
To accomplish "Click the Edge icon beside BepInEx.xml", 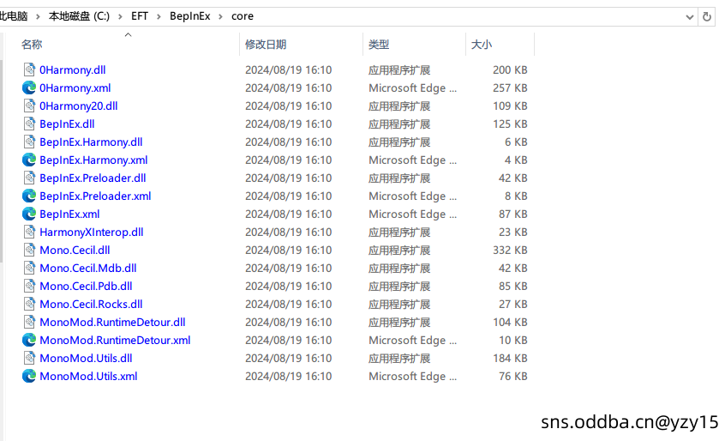I will point(29,214).
